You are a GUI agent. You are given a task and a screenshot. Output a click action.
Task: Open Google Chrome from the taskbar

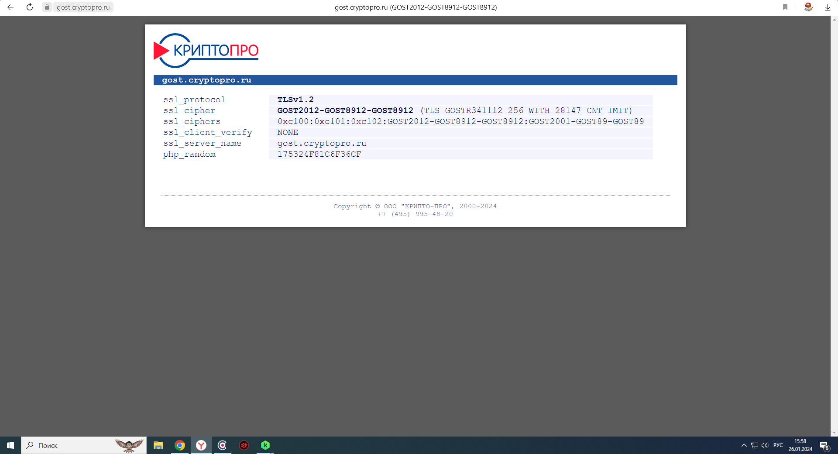point(179,445)
